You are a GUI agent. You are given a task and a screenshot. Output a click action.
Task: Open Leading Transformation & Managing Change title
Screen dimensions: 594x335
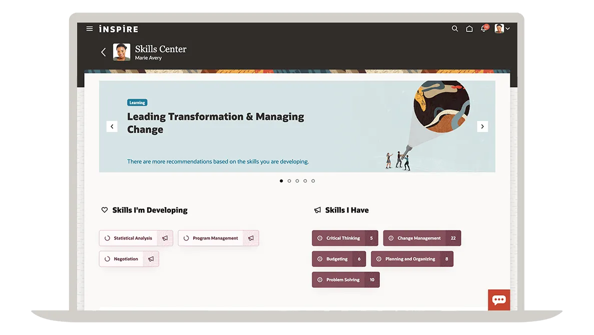pos(216,122)
